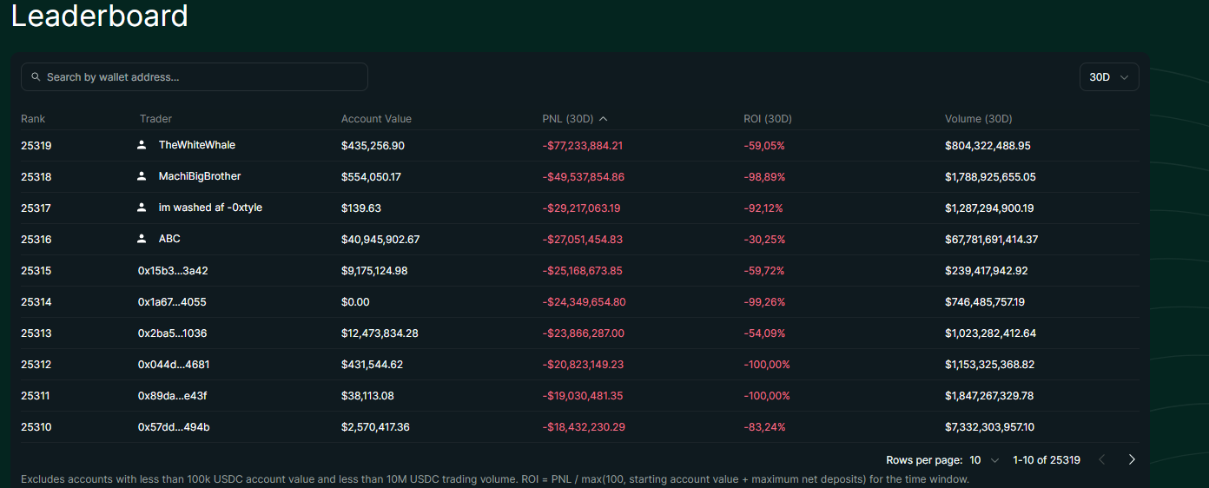Click the search magnifier icon

coord(36,77)
